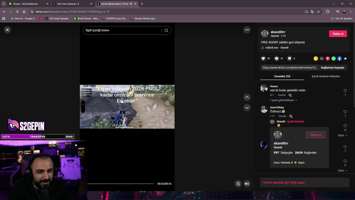The width and height of the screenshot is (355, 200).
Task: Open the three-dot more options menu
Action: 247,30
